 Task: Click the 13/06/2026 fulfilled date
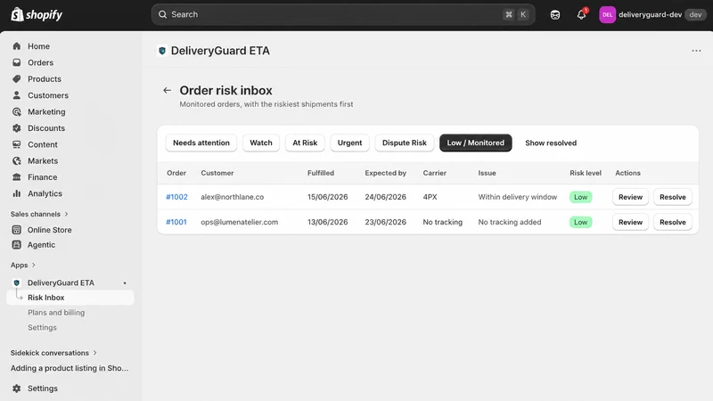(327, 222)
